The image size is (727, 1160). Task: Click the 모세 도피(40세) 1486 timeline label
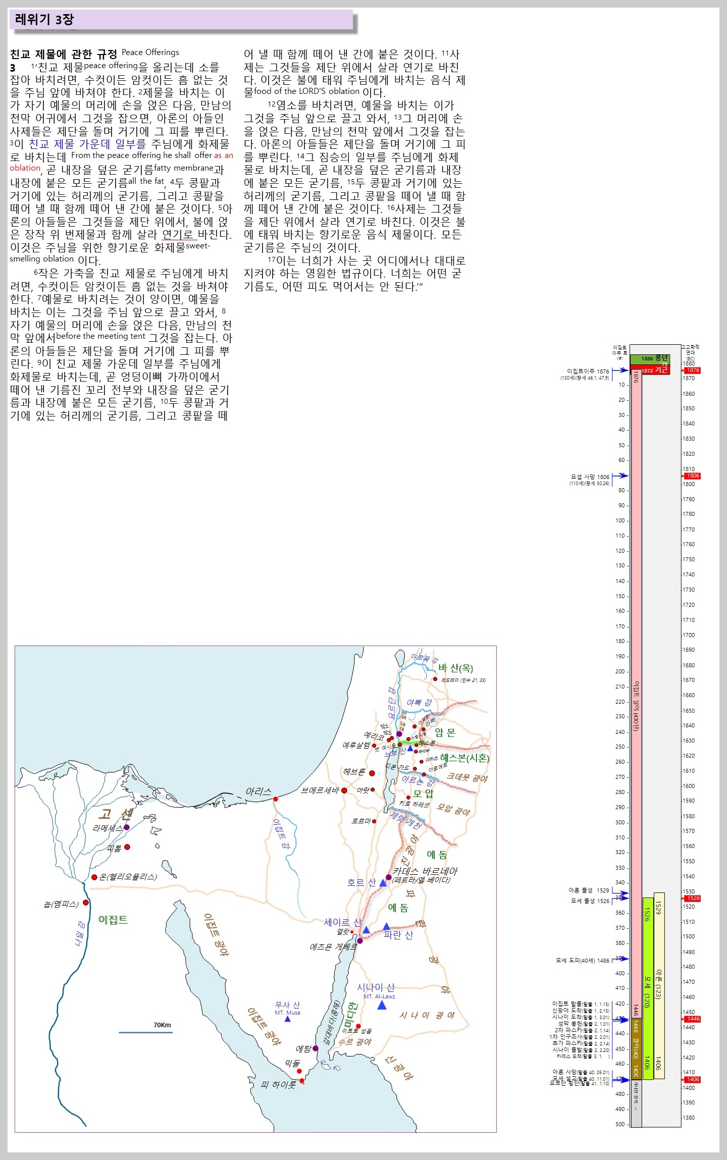(583, 961)
